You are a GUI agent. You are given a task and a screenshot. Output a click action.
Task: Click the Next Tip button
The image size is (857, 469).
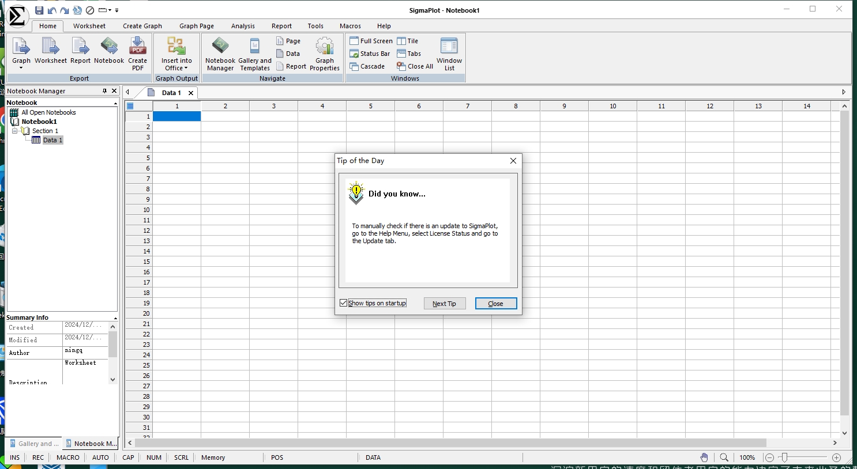pos(444,304)
